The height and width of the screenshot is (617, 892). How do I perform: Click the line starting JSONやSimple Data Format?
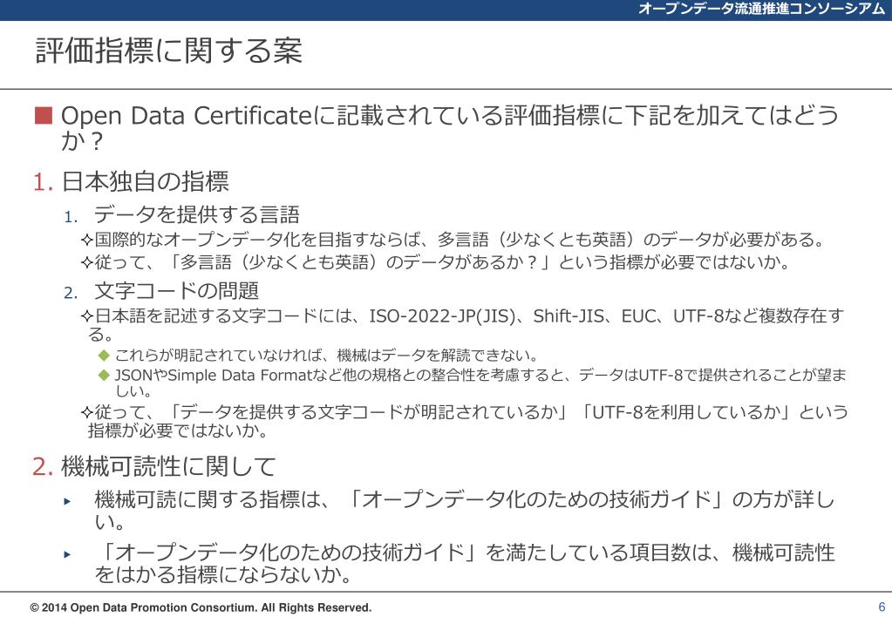point(480,383)
